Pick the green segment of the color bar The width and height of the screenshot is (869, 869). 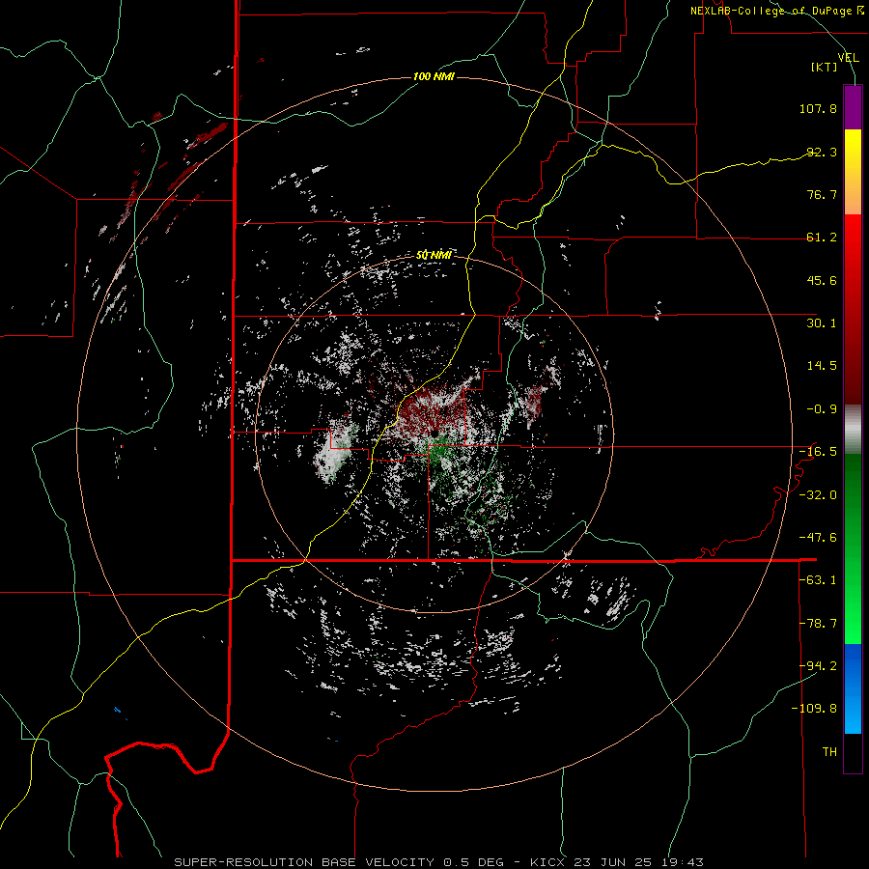pos(853,548)
